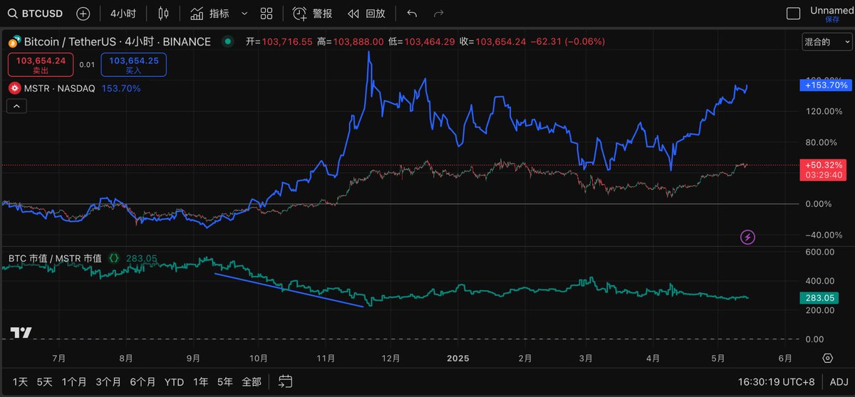
Task: Click the green market status dot
Action: [228, 42]
